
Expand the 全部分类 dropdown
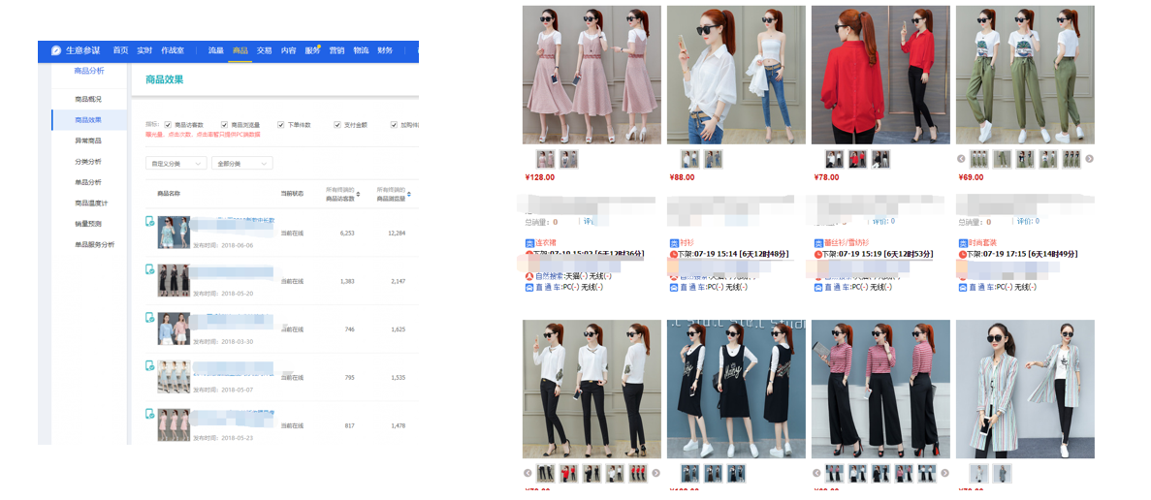tap(242, 164)
